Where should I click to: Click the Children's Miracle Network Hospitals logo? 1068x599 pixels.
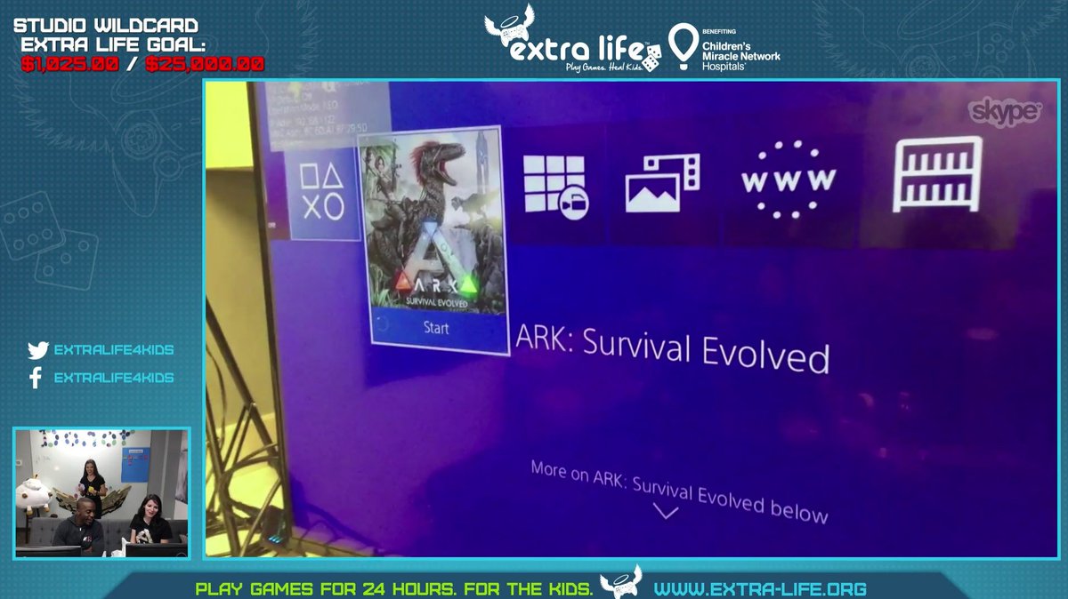tap(725, 48)
